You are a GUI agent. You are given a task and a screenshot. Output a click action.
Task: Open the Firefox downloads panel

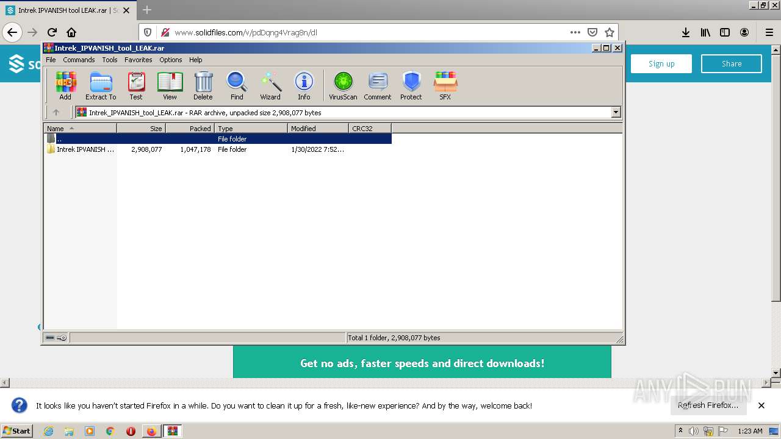point(686,32)
